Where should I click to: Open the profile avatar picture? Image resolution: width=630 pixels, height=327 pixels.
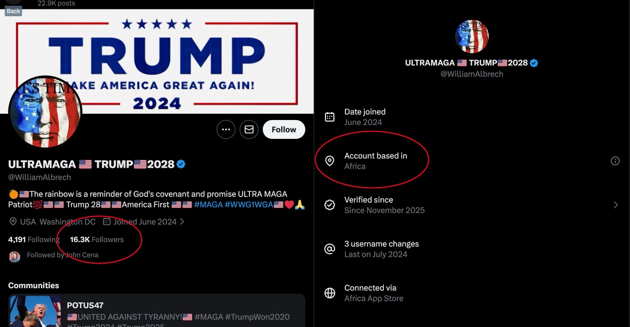click(x=45, y=112)
